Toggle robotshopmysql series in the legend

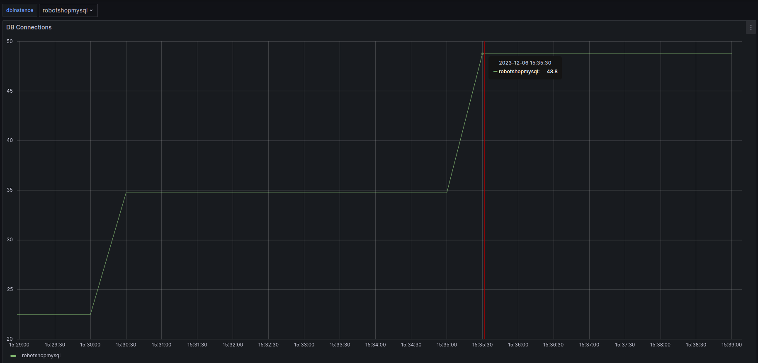click(41, 356)
